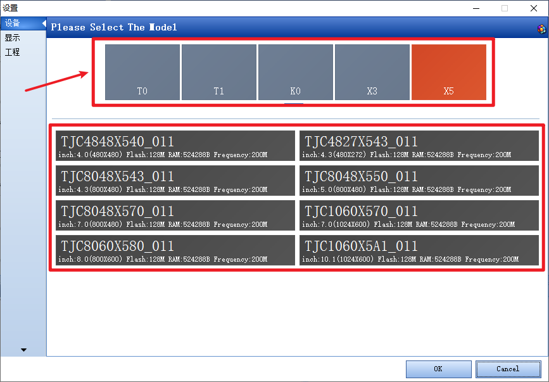This screenshot has height=382, width=549.
Task: Select the orange X5 series tile
Action: coord(449,72)
